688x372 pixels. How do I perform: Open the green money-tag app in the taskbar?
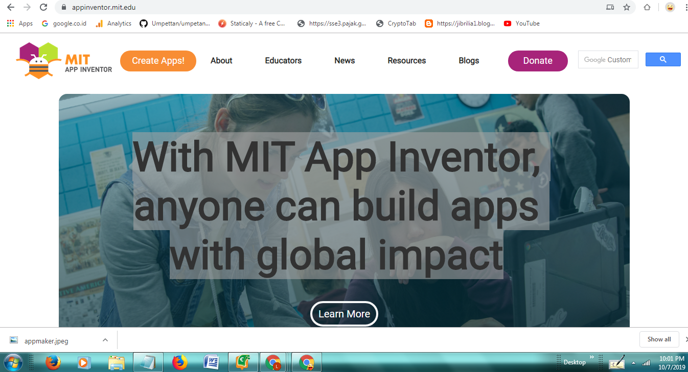(x=243, y=362)
